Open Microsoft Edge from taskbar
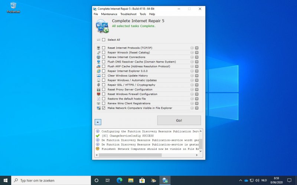This screenshot has height=185, width=297. tap(119, 180)
